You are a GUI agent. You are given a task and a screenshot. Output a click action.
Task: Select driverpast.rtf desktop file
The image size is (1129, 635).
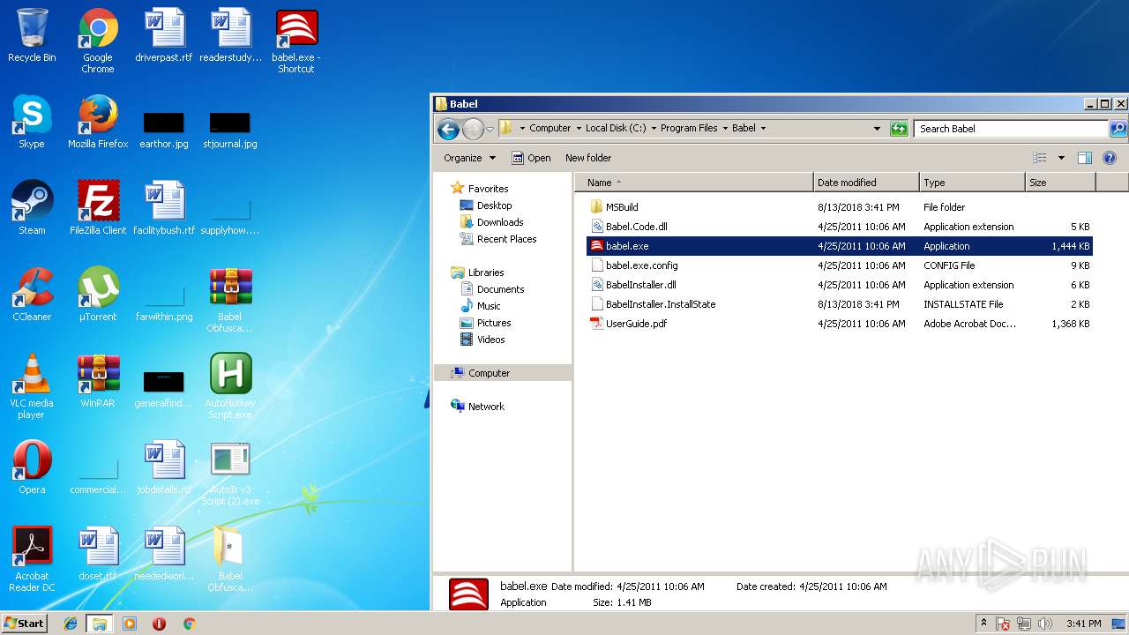click(164, 37)
